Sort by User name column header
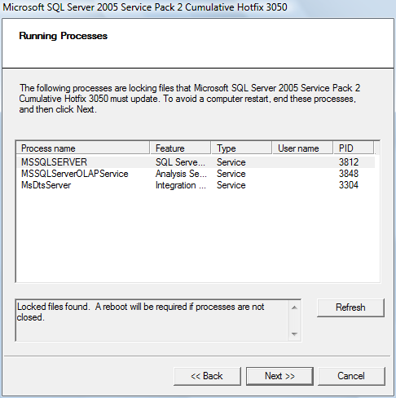This screenshot has height=398, width=396. (x=302, y=148)
